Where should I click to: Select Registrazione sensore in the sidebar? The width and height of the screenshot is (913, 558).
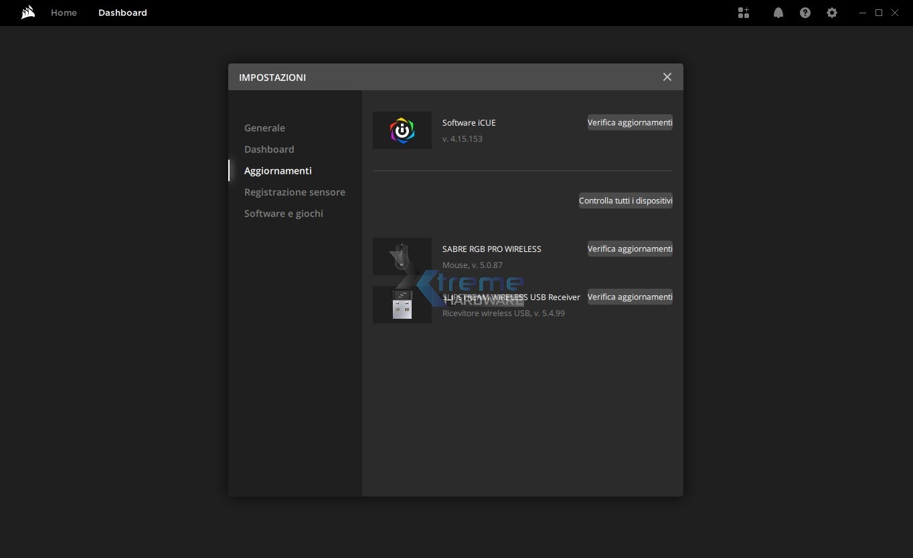pos(295,192)
